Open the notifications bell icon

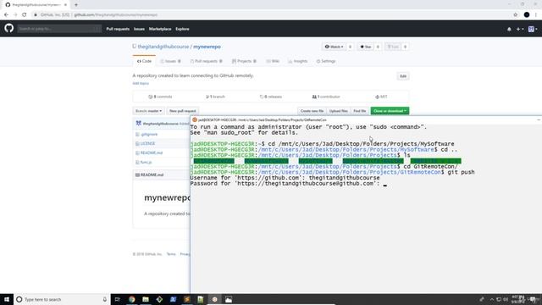click(x=509, y=30)
